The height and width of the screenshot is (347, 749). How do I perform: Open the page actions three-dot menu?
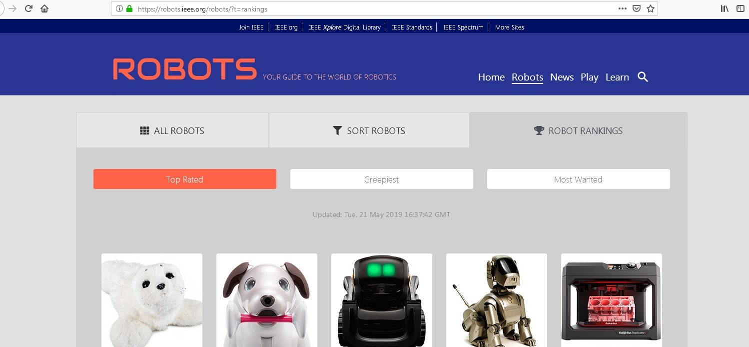(622, 8)
